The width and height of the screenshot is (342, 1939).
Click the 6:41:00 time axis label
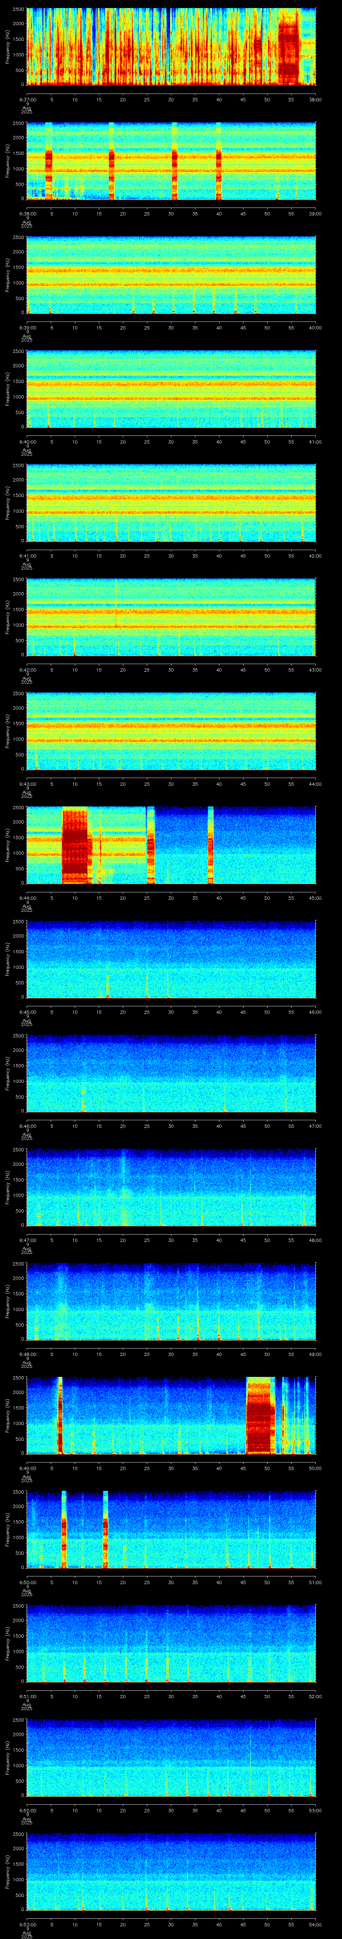pyautogui.click(x=27, y=555)
